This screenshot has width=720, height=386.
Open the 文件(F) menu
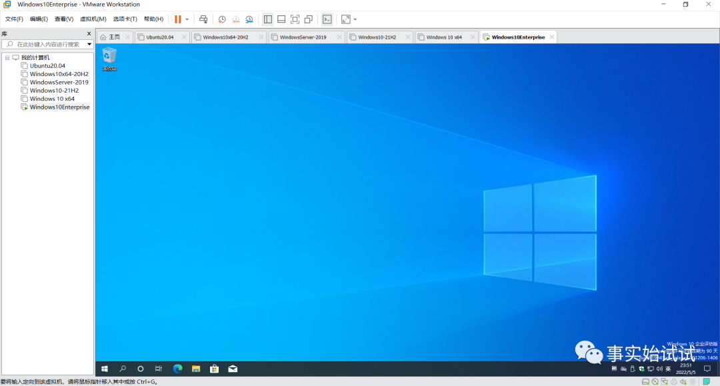pos(14,19)
